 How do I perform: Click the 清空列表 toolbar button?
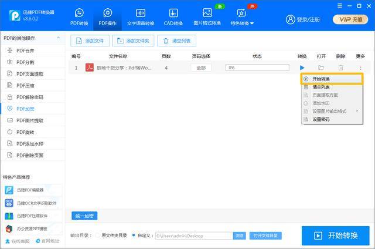tap(177, 41)
